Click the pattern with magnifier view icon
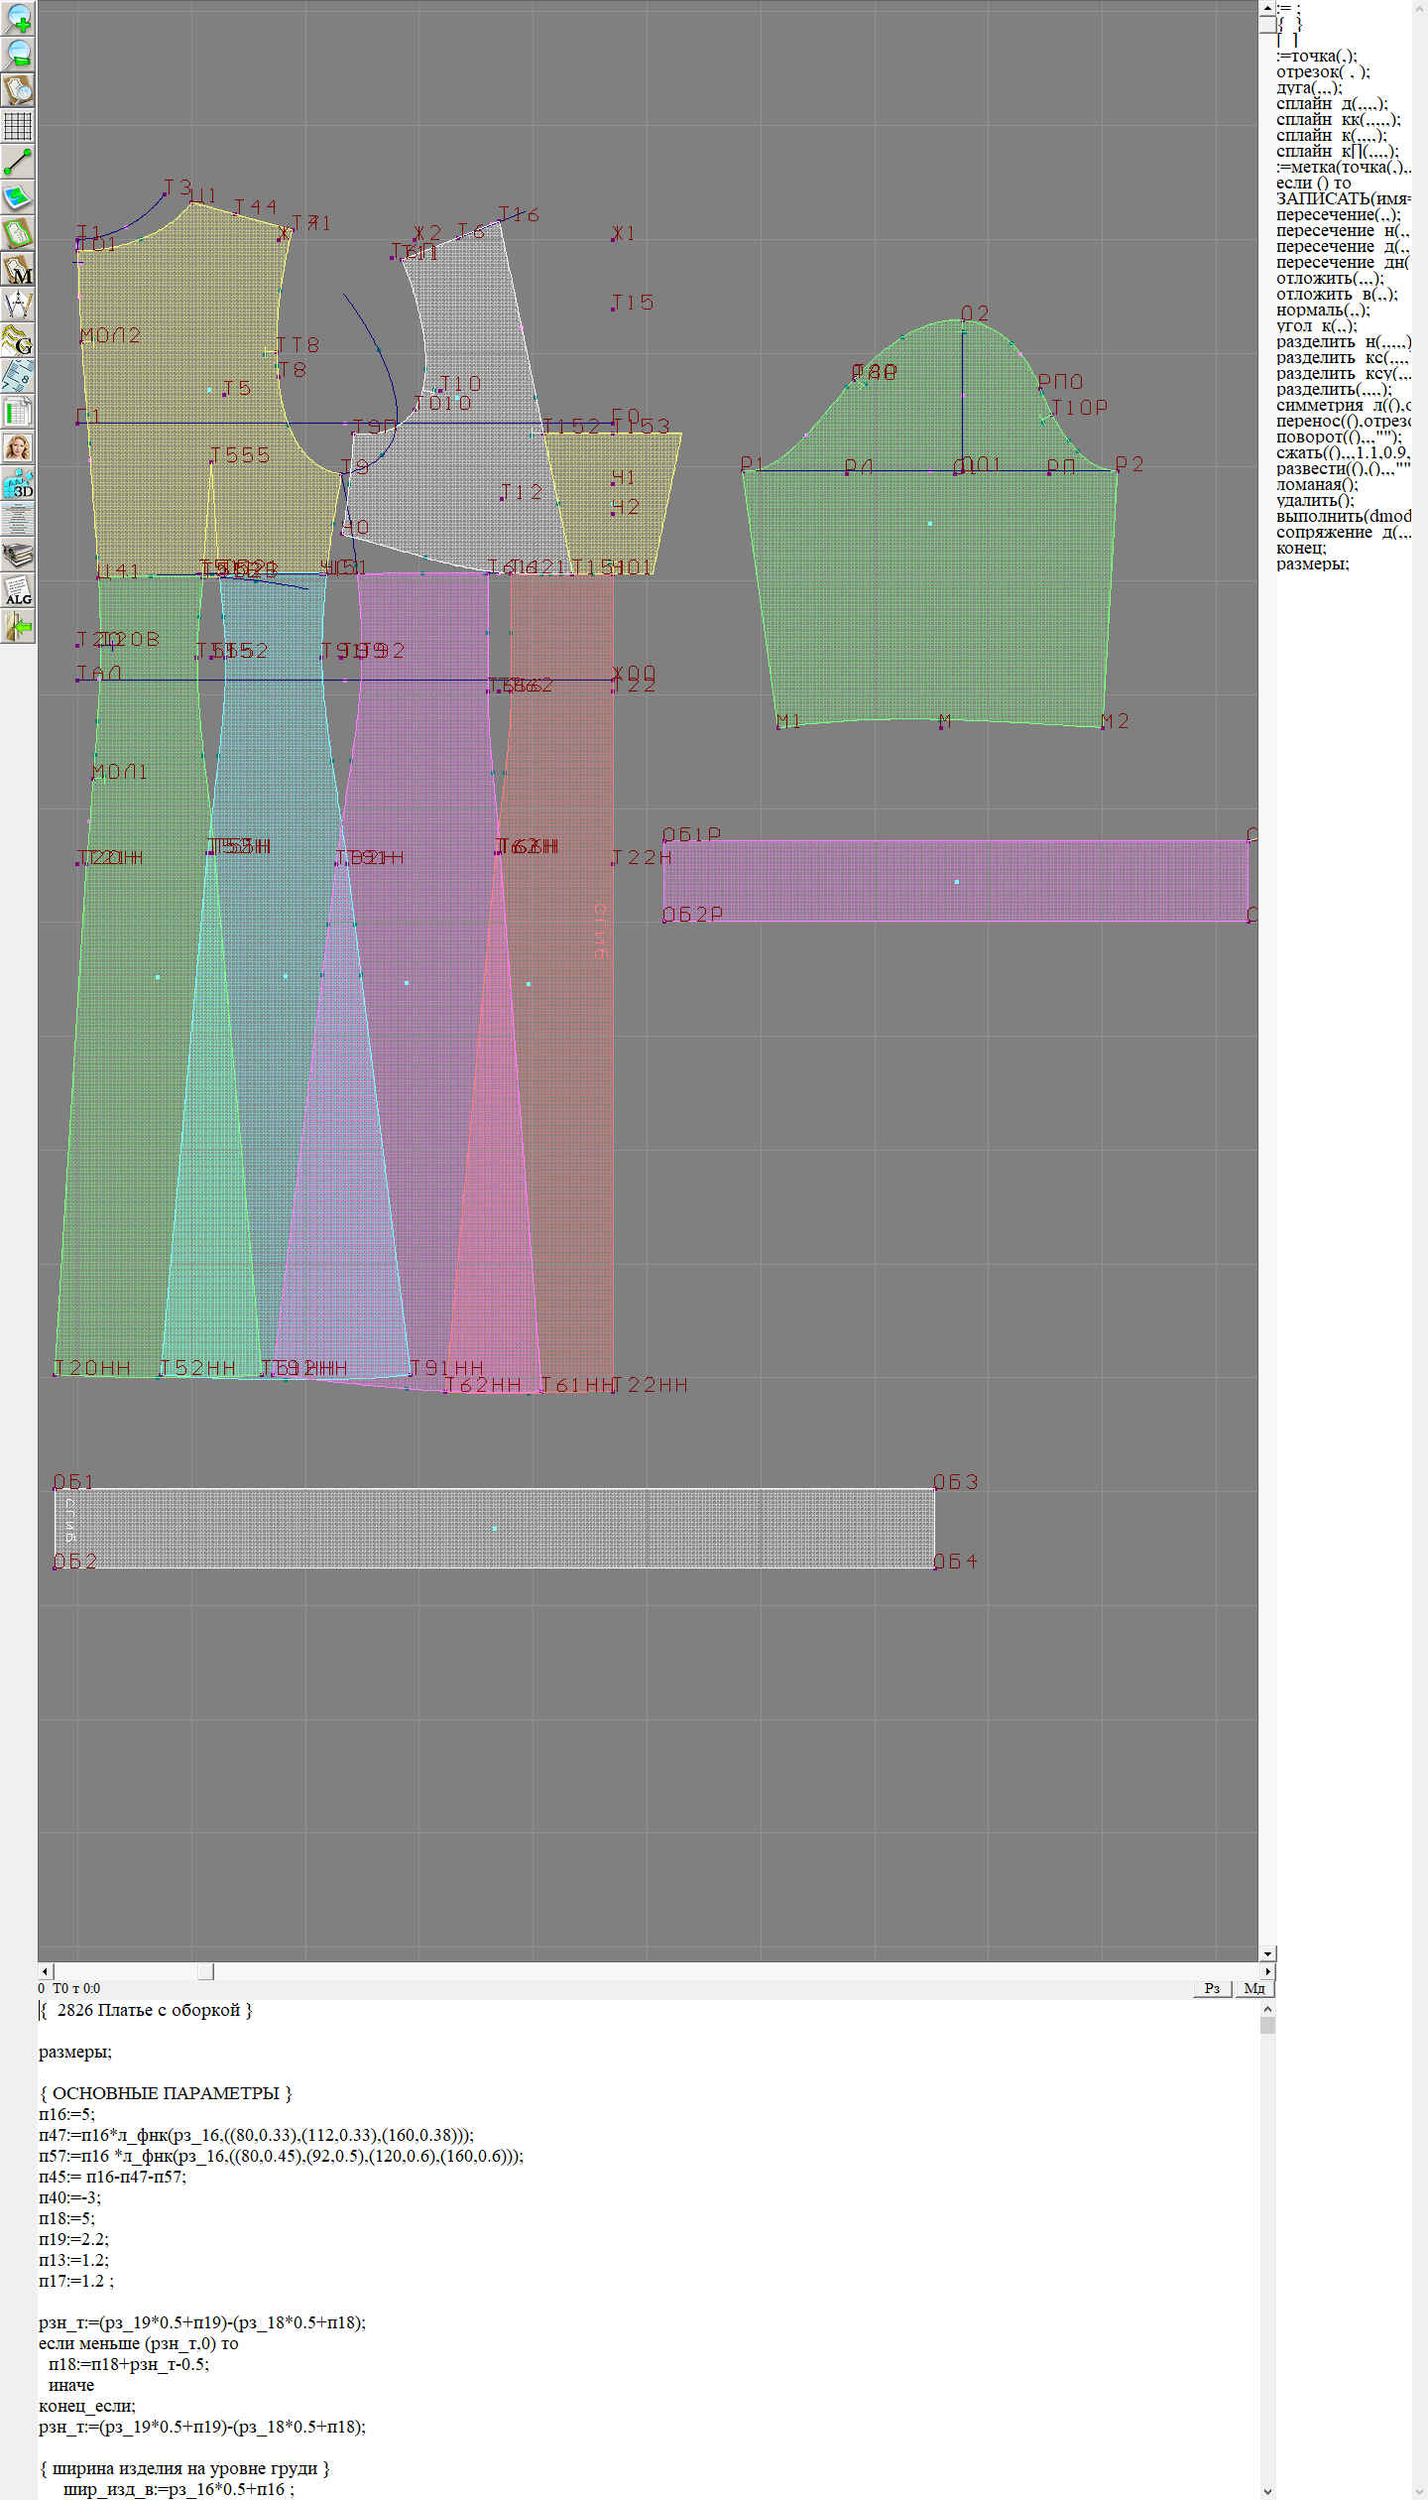The image size is (1428, 2500). tap(18, 89)
